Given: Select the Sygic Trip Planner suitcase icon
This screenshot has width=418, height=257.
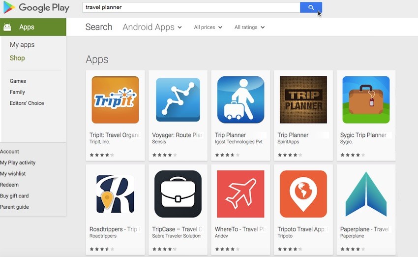Looking at the screenshot, I should click(366, 100).
